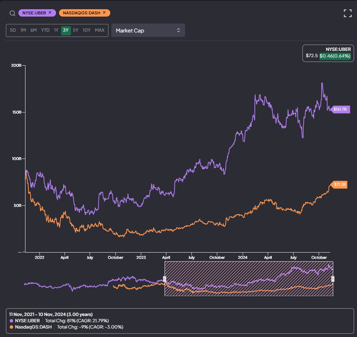This screenshot has height=337, width=357.
Task: Click the 2023 x-axis label
Action: pyautogui.click(x=141, y=258)
